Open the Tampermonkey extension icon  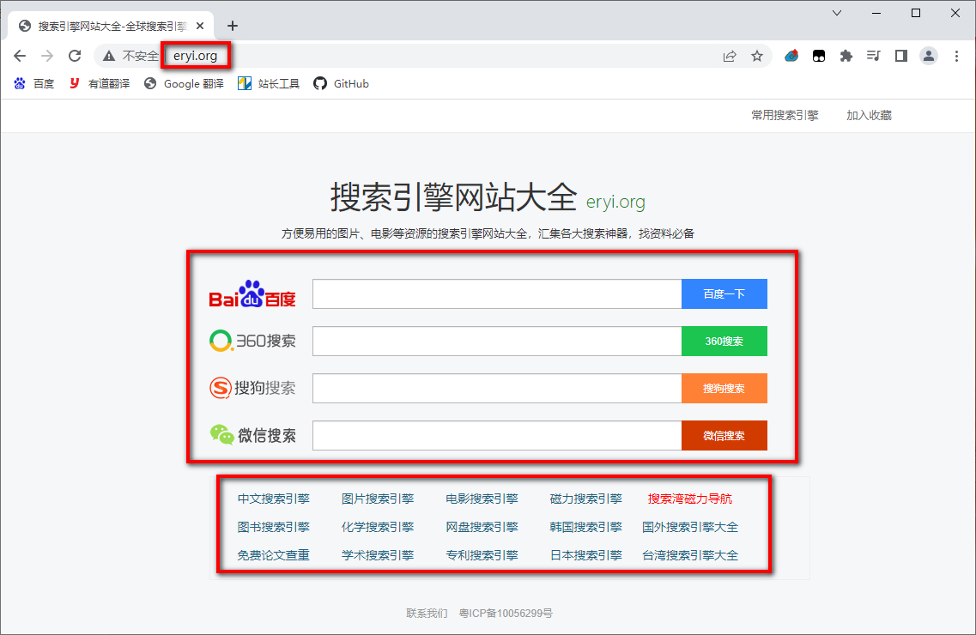coord(819,56)
